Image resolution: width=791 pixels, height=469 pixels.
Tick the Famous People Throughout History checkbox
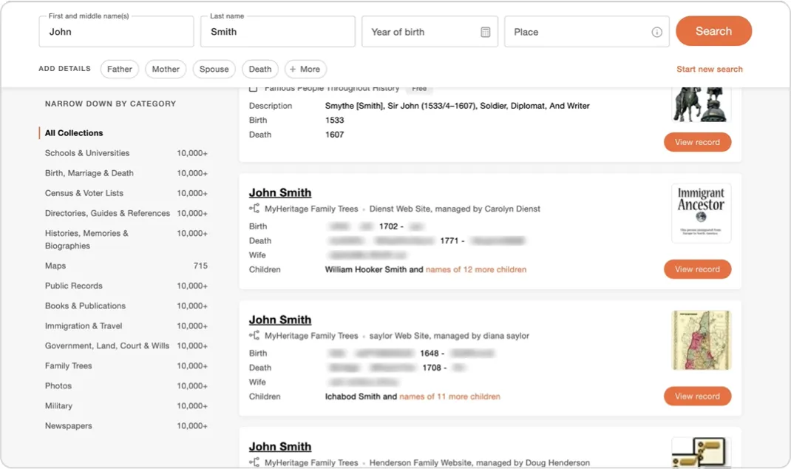254,89
